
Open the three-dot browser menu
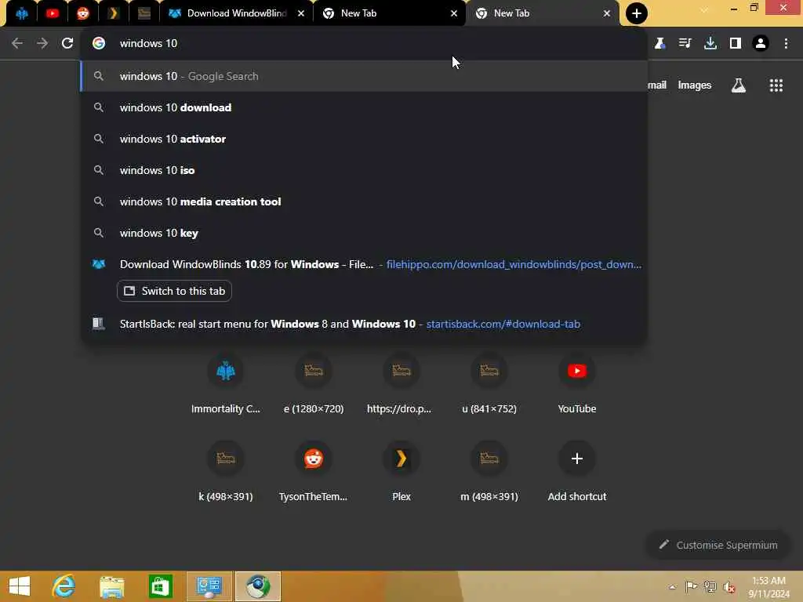click(x=786, y=44)
